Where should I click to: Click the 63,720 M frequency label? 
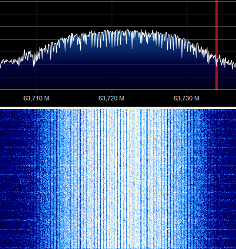112,98
